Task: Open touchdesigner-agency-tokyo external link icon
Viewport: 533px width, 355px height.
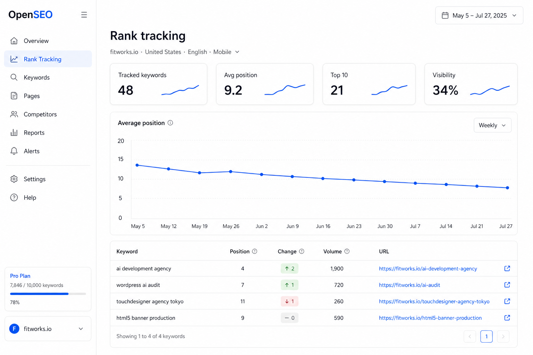Action: [x=507, y=301]
